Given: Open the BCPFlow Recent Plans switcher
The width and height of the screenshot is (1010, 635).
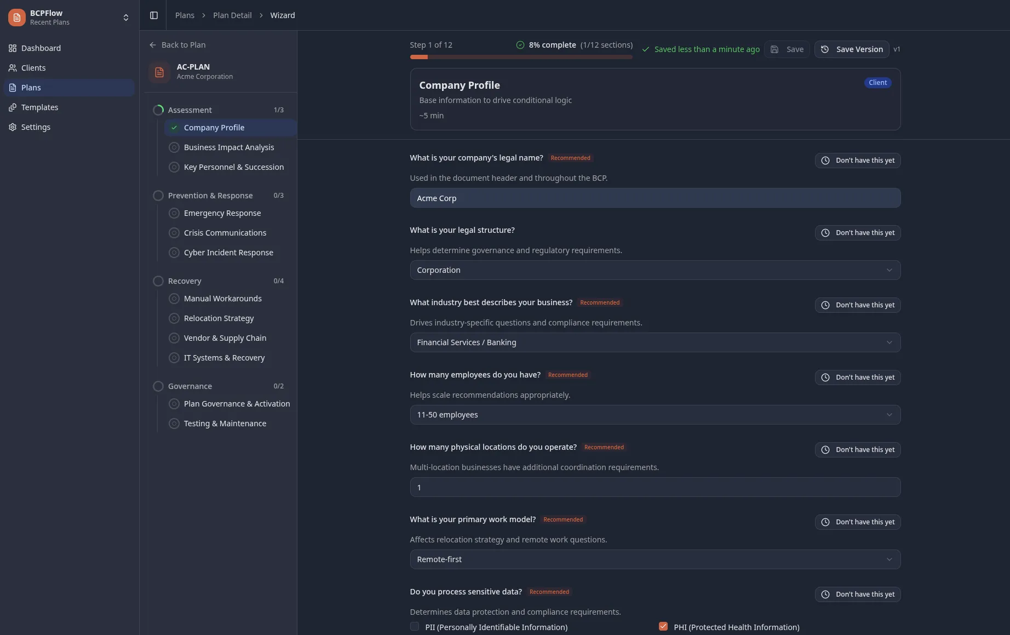Looking at the screenshot, I should pos(70,18).
